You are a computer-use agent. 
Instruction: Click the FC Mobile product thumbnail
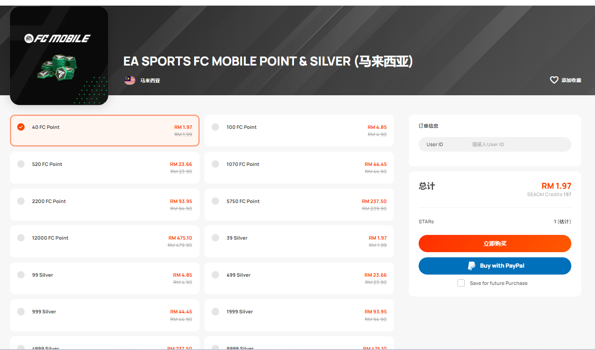pos(59,56)
